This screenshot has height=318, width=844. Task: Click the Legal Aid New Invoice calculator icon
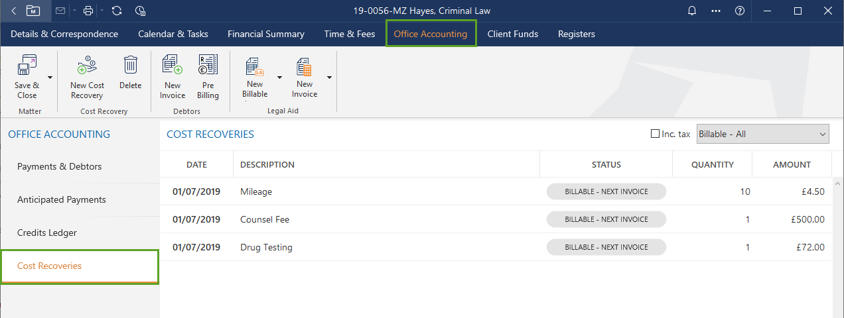pos(305,66)
